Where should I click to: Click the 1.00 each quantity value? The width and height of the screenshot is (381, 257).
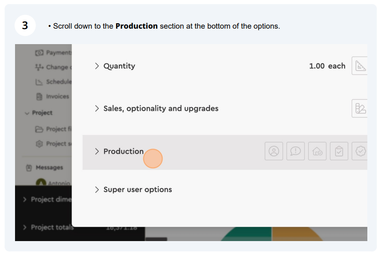pos(327,66)
